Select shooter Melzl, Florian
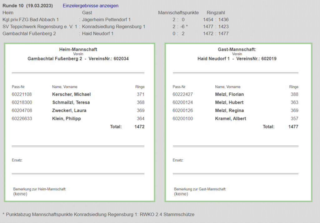The height and width of the screenshot is (223, 320). click(229, 94)
